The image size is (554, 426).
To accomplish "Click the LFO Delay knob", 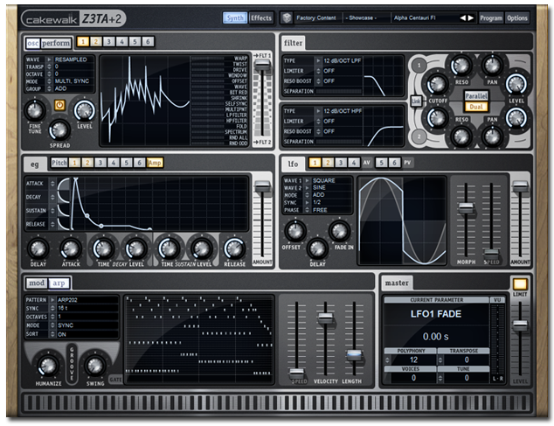I will point(317,248).
